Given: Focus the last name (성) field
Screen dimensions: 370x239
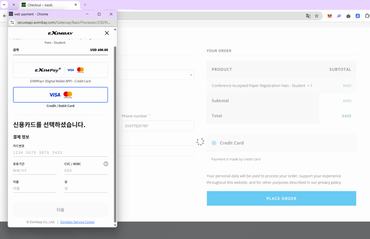Looking at the screenshot, I should 86,188.
